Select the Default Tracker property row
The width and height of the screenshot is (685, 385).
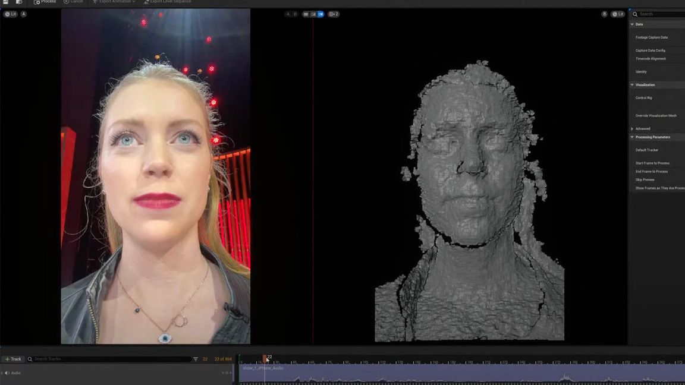(x=646, y=150)
